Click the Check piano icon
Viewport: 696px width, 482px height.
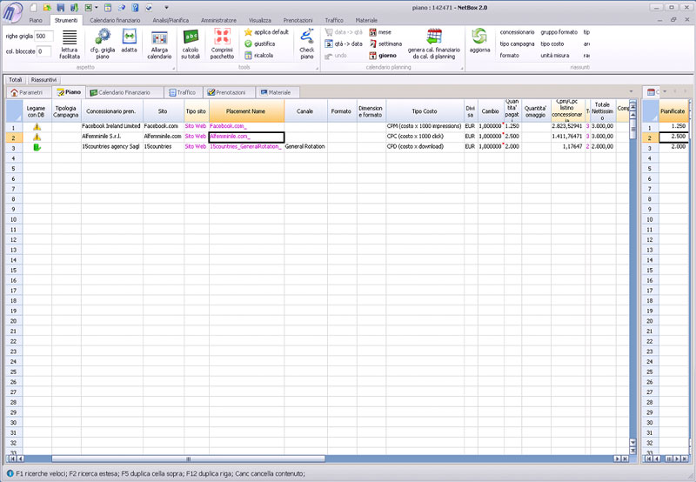coord(306,43)
